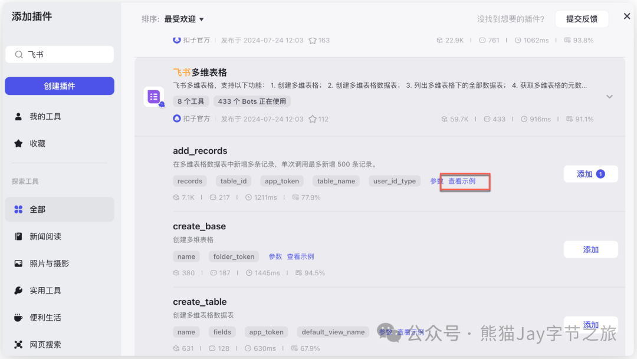
Task: Click 参数 link for add_records
Action: coord(436,181)
